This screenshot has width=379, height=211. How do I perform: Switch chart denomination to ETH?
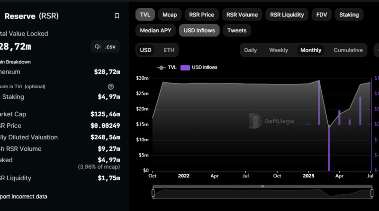click(169, 50)
